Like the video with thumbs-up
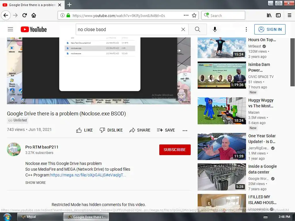This screenshot has width=295, height=221. [x=84, y=130]
